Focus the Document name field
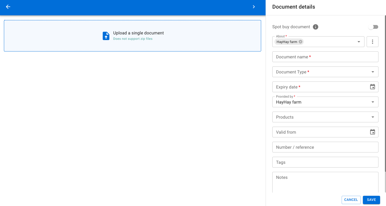The width and height of the screenshot is (386, 206). click(325, 57)
